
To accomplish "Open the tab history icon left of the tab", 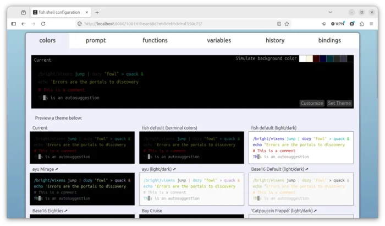I will coord(23,12).
